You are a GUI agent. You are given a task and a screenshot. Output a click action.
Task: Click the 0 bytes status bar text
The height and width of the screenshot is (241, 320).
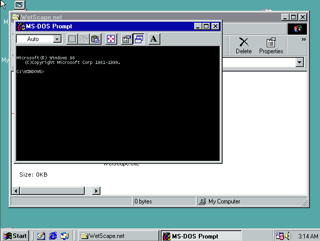pyautogui.click(x=143, y=201)
